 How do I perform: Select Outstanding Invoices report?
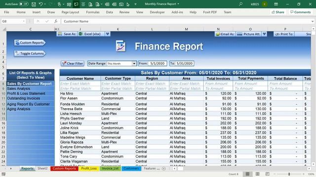[x=30, y=98]
